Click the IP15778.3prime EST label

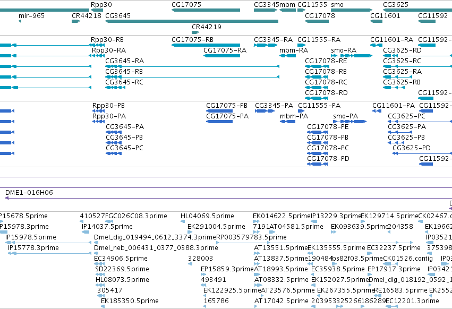pyautogui.click(x=33, y=248)
